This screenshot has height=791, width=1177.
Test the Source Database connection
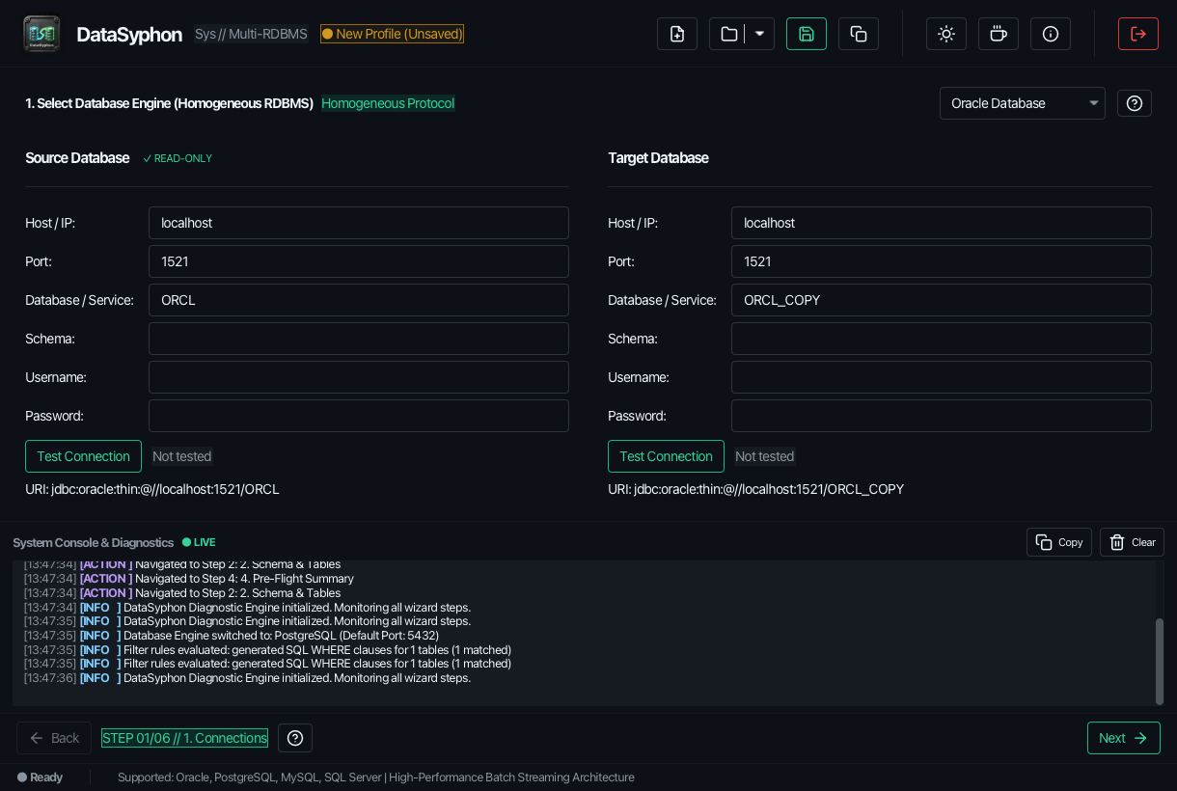(x=84, y=456)
